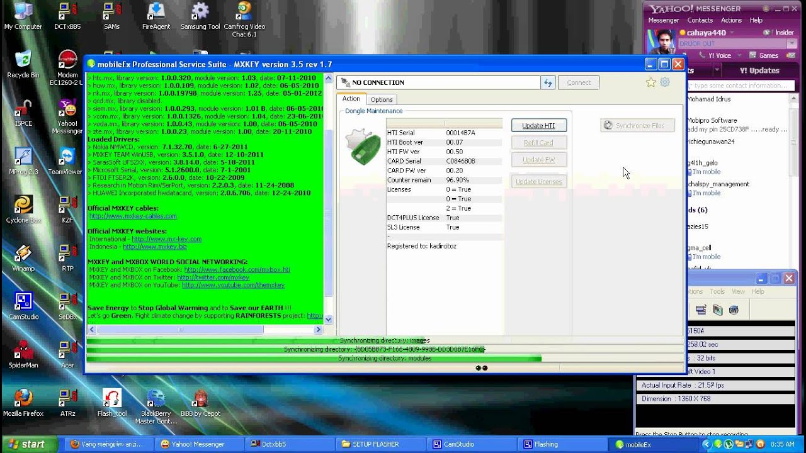Viewport: 806px width, 453px height.
Task: Open the www.mx-key.com International link
Action: click(167, 239)
